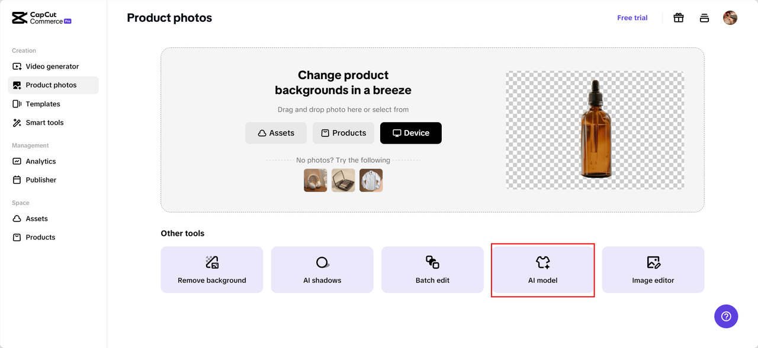The image size is (758, 348).
Task: Open the stacked cards icon in header
Action: click(x=704, y=18)
